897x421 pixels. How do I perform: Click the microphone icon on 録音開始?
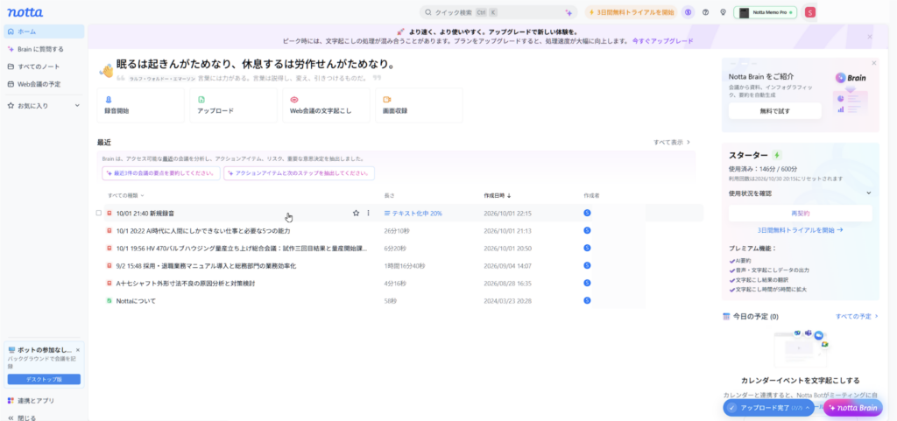108,100
